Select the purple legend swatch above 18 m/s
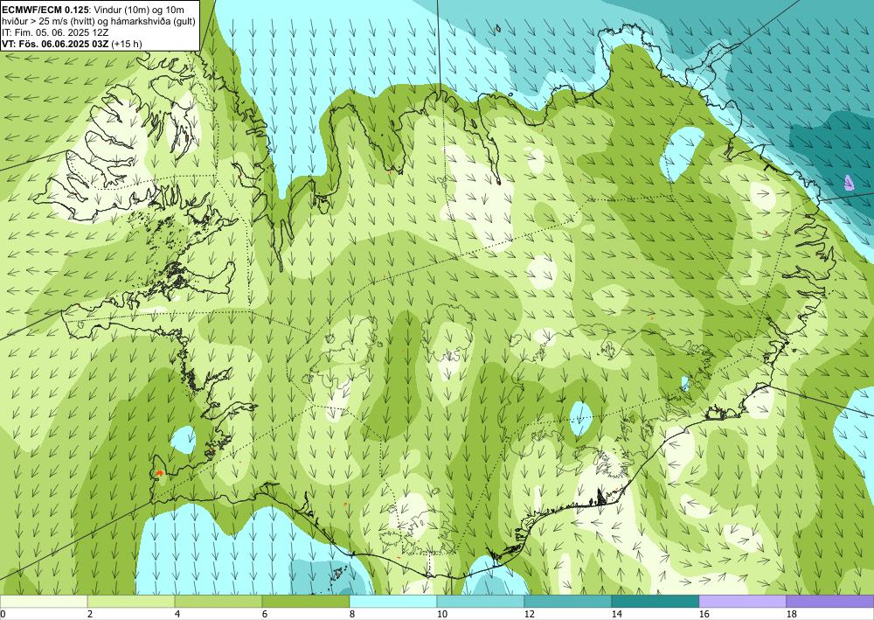 830,601
